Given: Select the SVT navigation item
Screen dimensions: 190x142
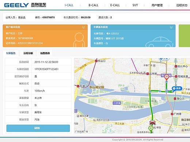Looking at the screenshot, I should coord(135,5).
